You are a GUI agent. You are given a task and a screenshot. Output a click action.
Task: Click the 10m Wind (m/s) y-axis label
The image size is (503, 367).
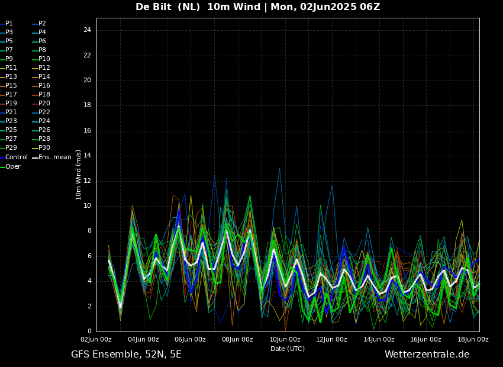pyautogui.click(x=79, y=175)
